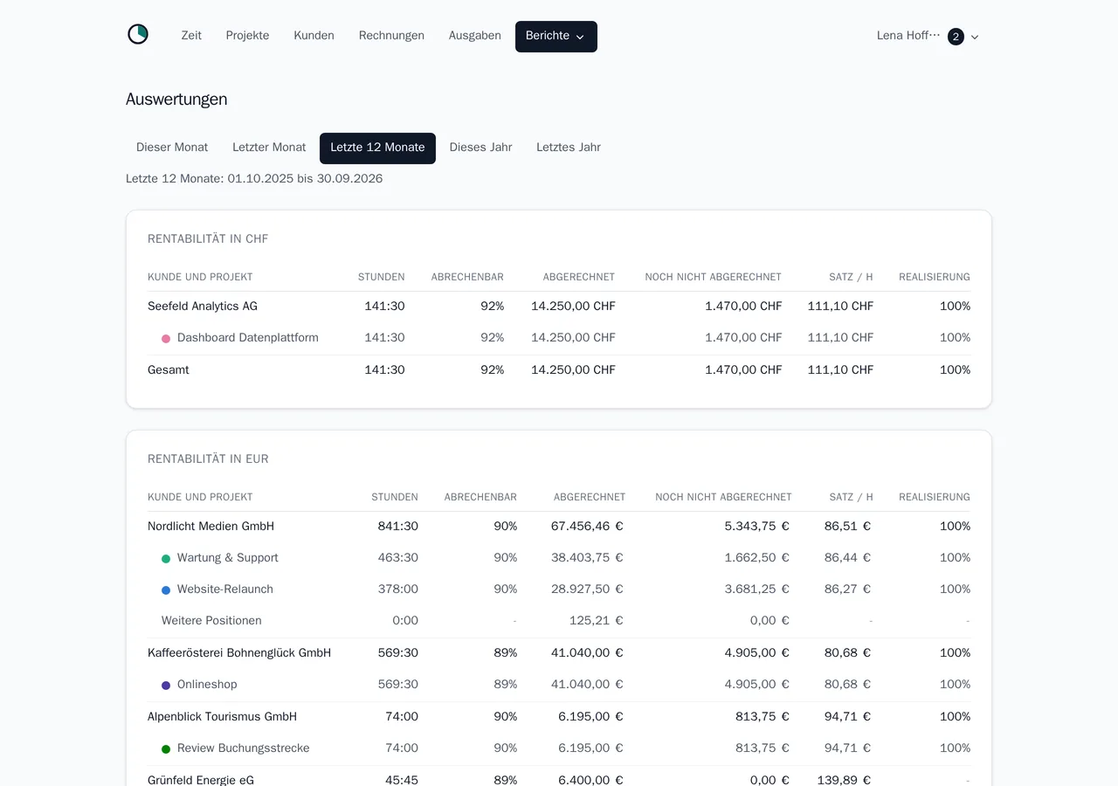
Task: Navigate to Kunden
Action: coord(314,36)
